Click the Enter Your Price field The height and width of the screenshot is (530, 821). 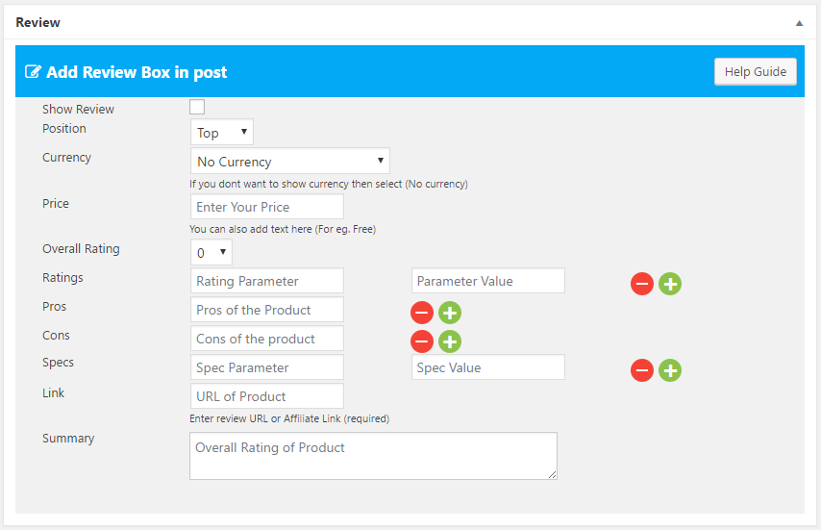coord(266,207)
